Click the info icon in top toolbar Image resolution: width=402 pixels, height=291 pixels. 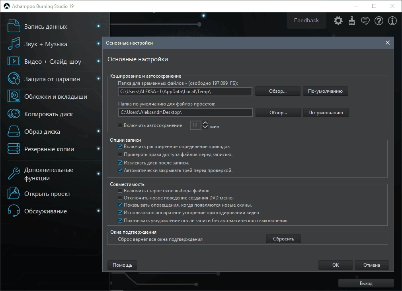pyautogui.click(x=392, y=21)
